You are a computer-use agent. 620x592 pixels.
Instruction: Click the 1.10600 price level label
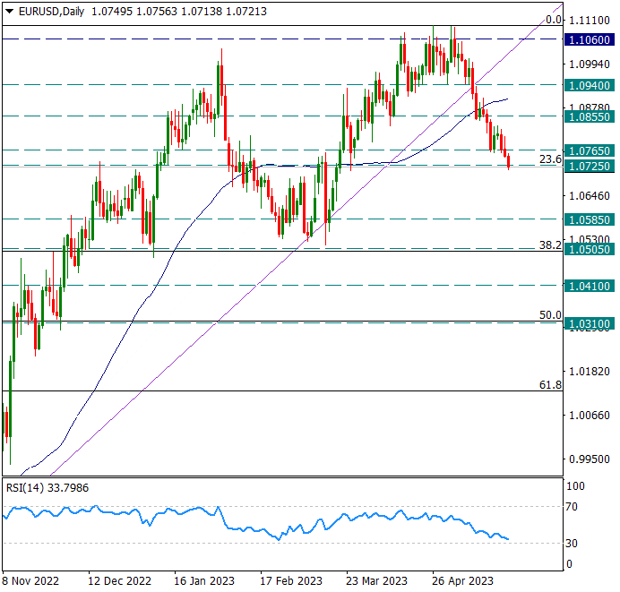(590, 39)
